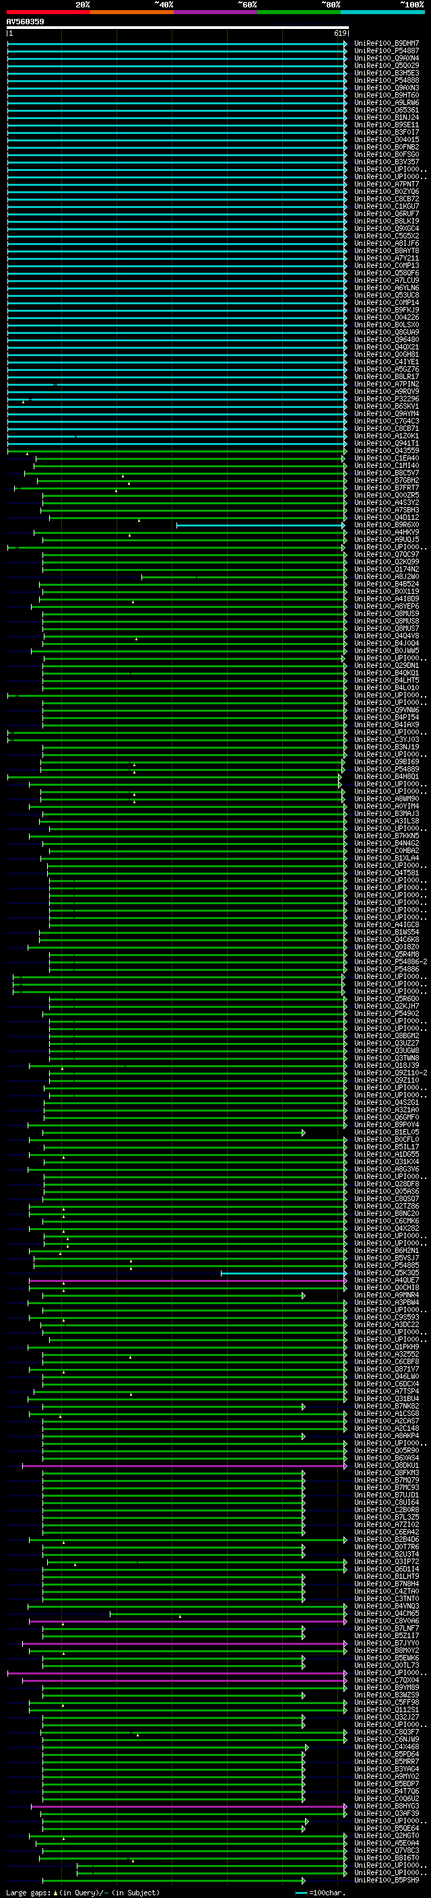This screenshot has height=1898, width=431.
Task: Open hit UniRef100_B3H5E3
Action: pyautogui.click(x=387, y=73)
